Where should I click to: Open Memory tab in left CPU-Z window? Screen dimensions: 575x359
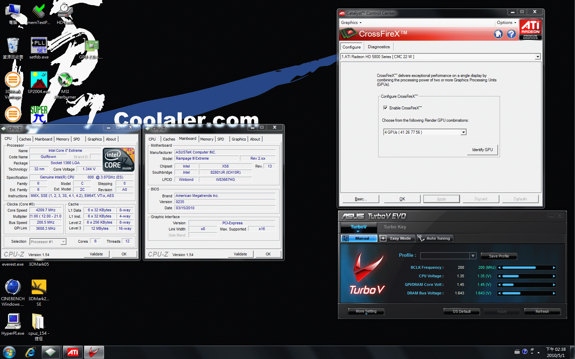[x=63, y=139]
